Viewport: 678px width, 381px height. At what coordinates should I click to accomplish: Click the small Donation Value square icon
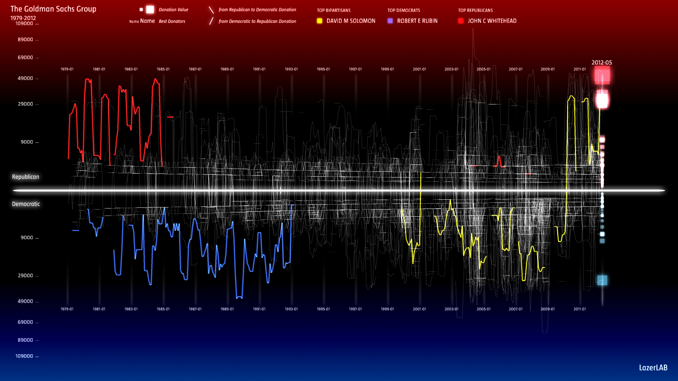(x=141, y=10)
